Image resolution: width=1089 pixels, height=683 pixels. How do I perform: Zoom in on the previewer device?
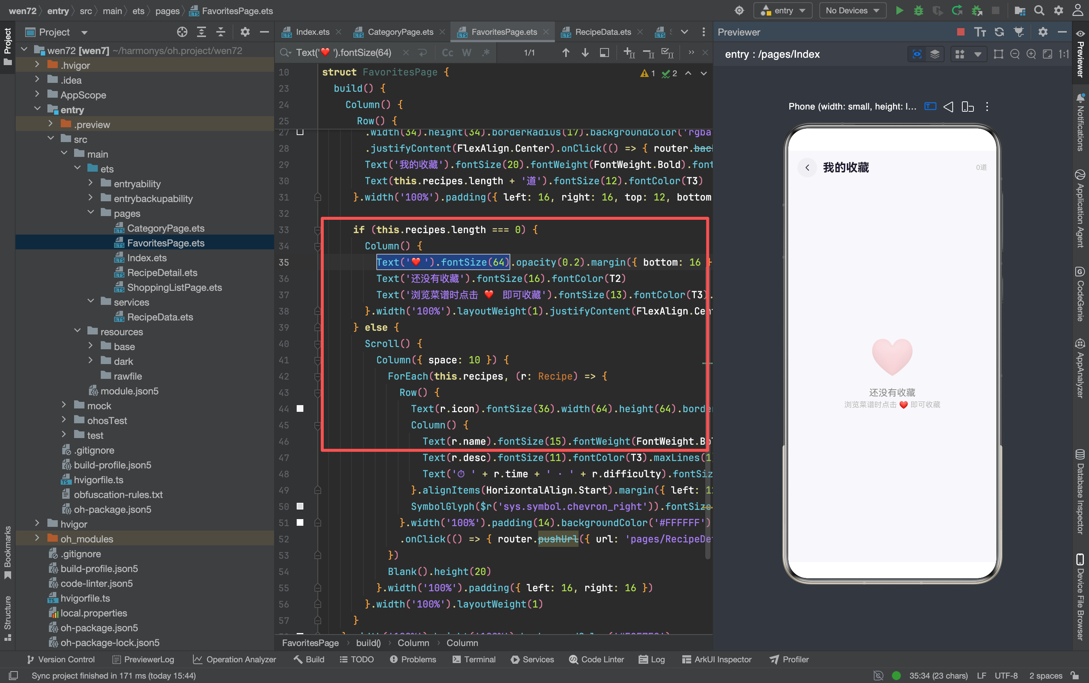coord(1030,54)
